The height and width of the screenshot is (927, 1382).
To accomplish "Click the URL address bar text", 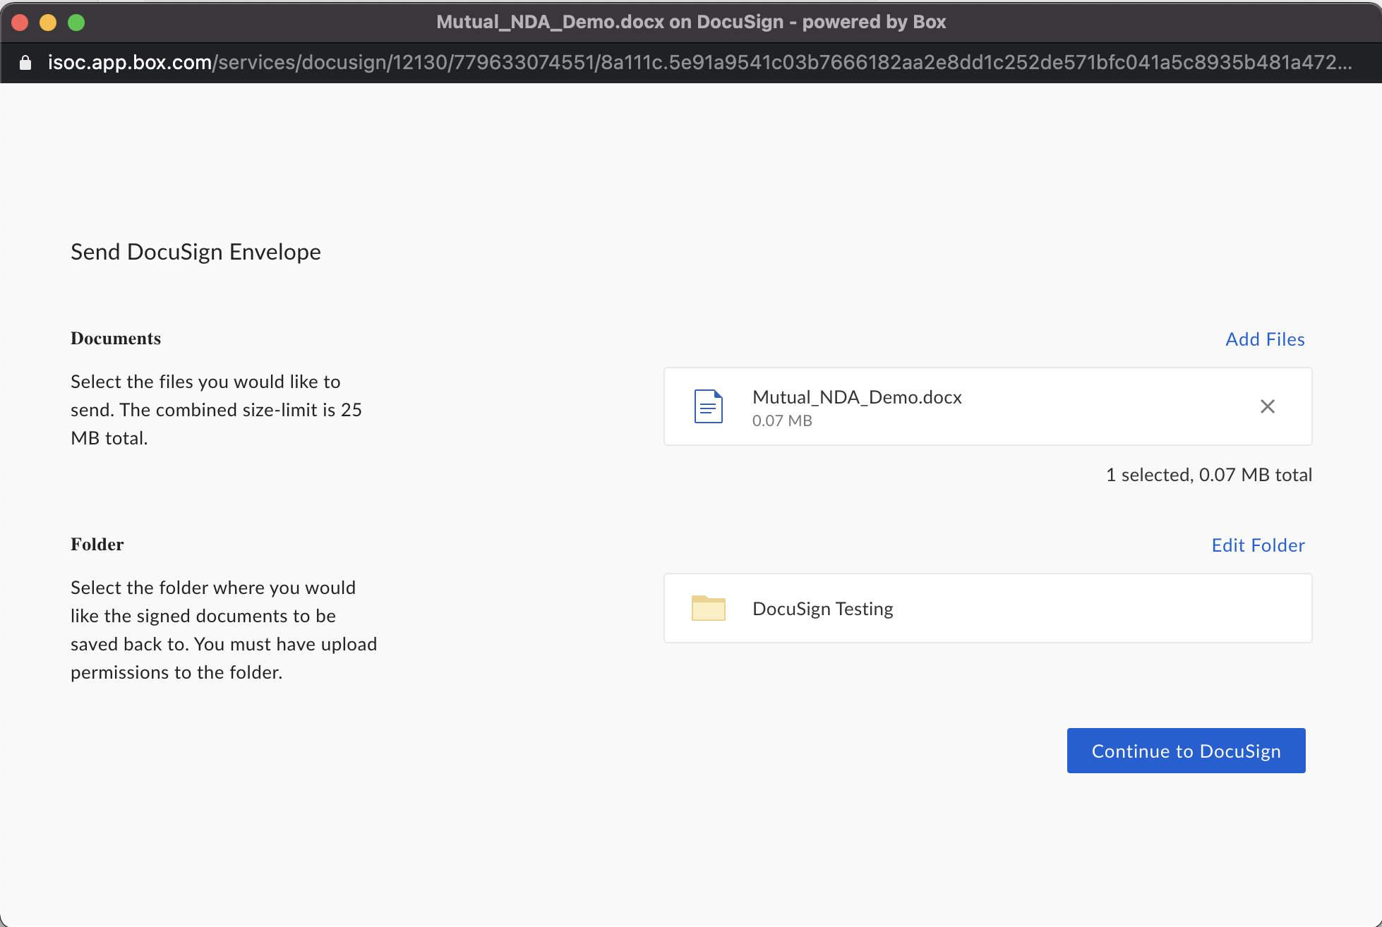I will [x=699, y=63].
